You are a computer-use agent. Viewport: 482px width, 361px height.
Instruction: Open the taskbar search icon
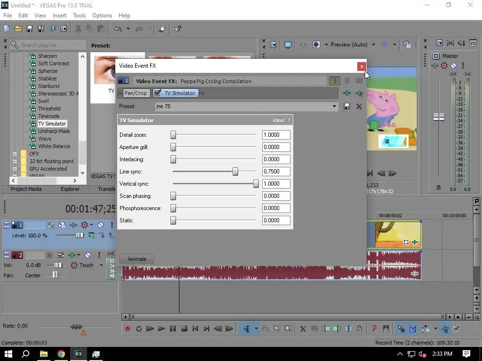(x=25, y=354)
